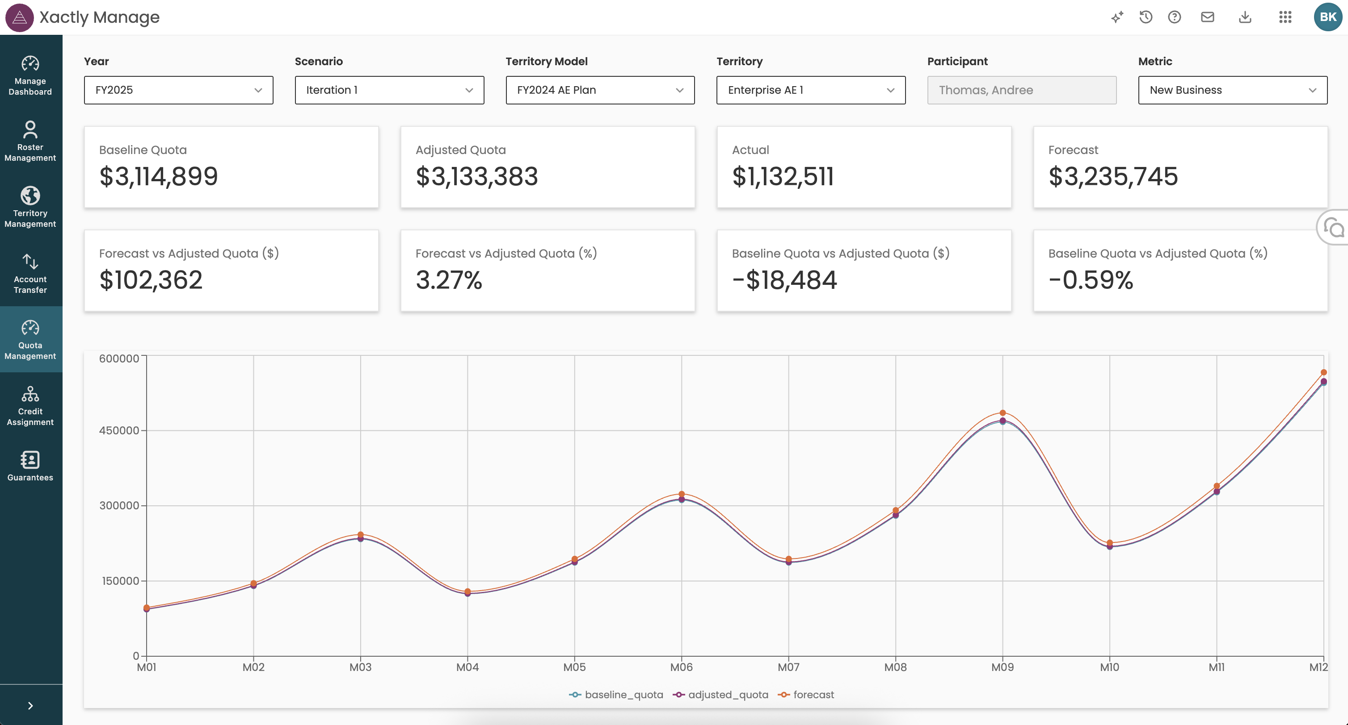
Task: Open the history clock icon
Action: click(x=1146, y=17)
